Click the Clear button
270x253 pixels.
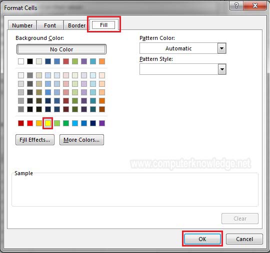pos(240,219)
